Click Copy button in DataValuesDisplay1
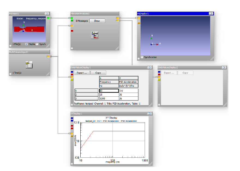Image resolution: width=240 pixels, height=171 pixels. tap(98, 73)
